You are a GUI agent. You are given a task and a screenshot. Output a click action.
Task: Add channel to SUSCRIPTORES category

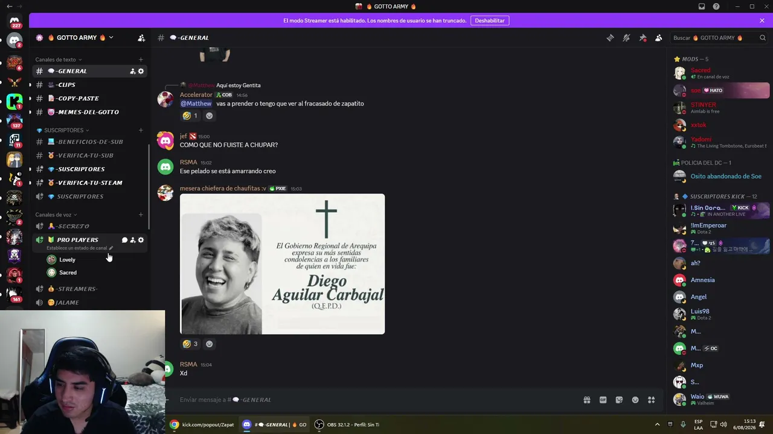click(141, 130)
